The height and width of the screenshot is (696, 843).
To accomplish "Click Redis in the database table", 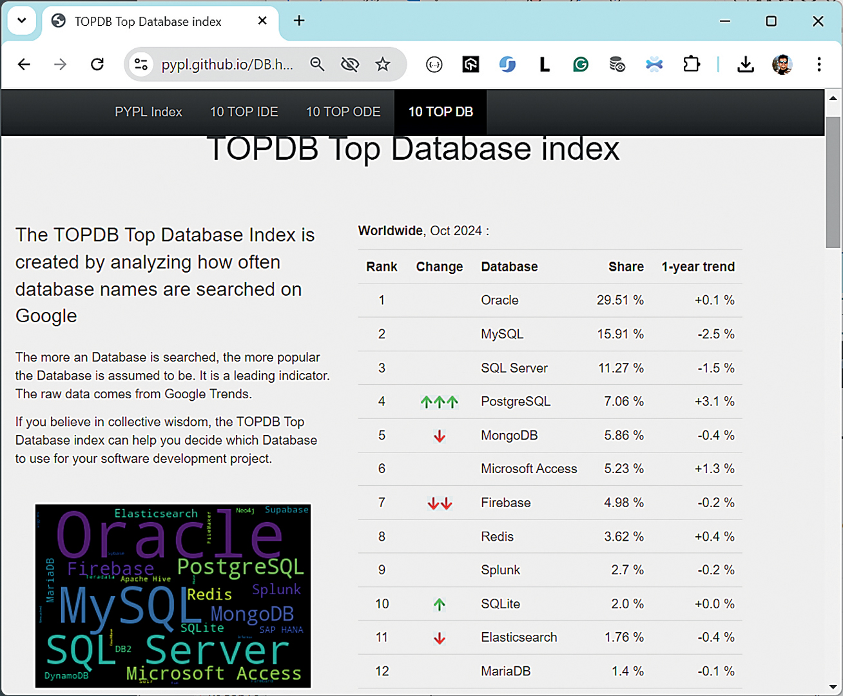I will (498, 537).
